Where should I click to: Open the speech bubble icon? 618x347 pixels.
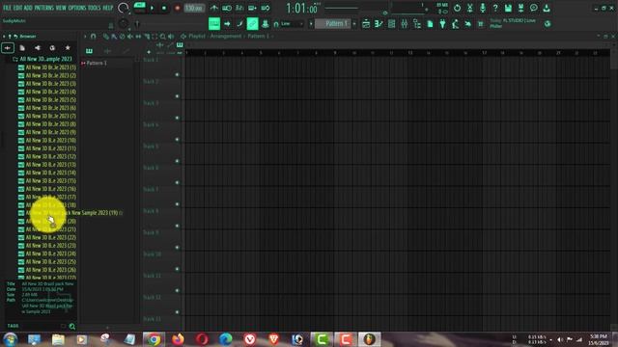pos(534,8)
